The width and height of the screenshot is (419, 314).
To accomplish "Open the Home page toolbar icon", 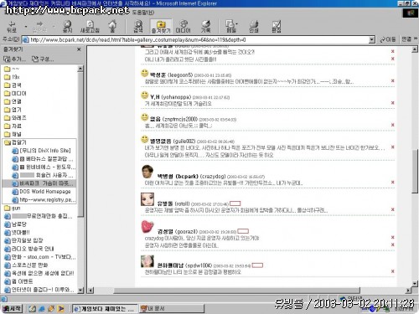I will (x=112, y=27).
